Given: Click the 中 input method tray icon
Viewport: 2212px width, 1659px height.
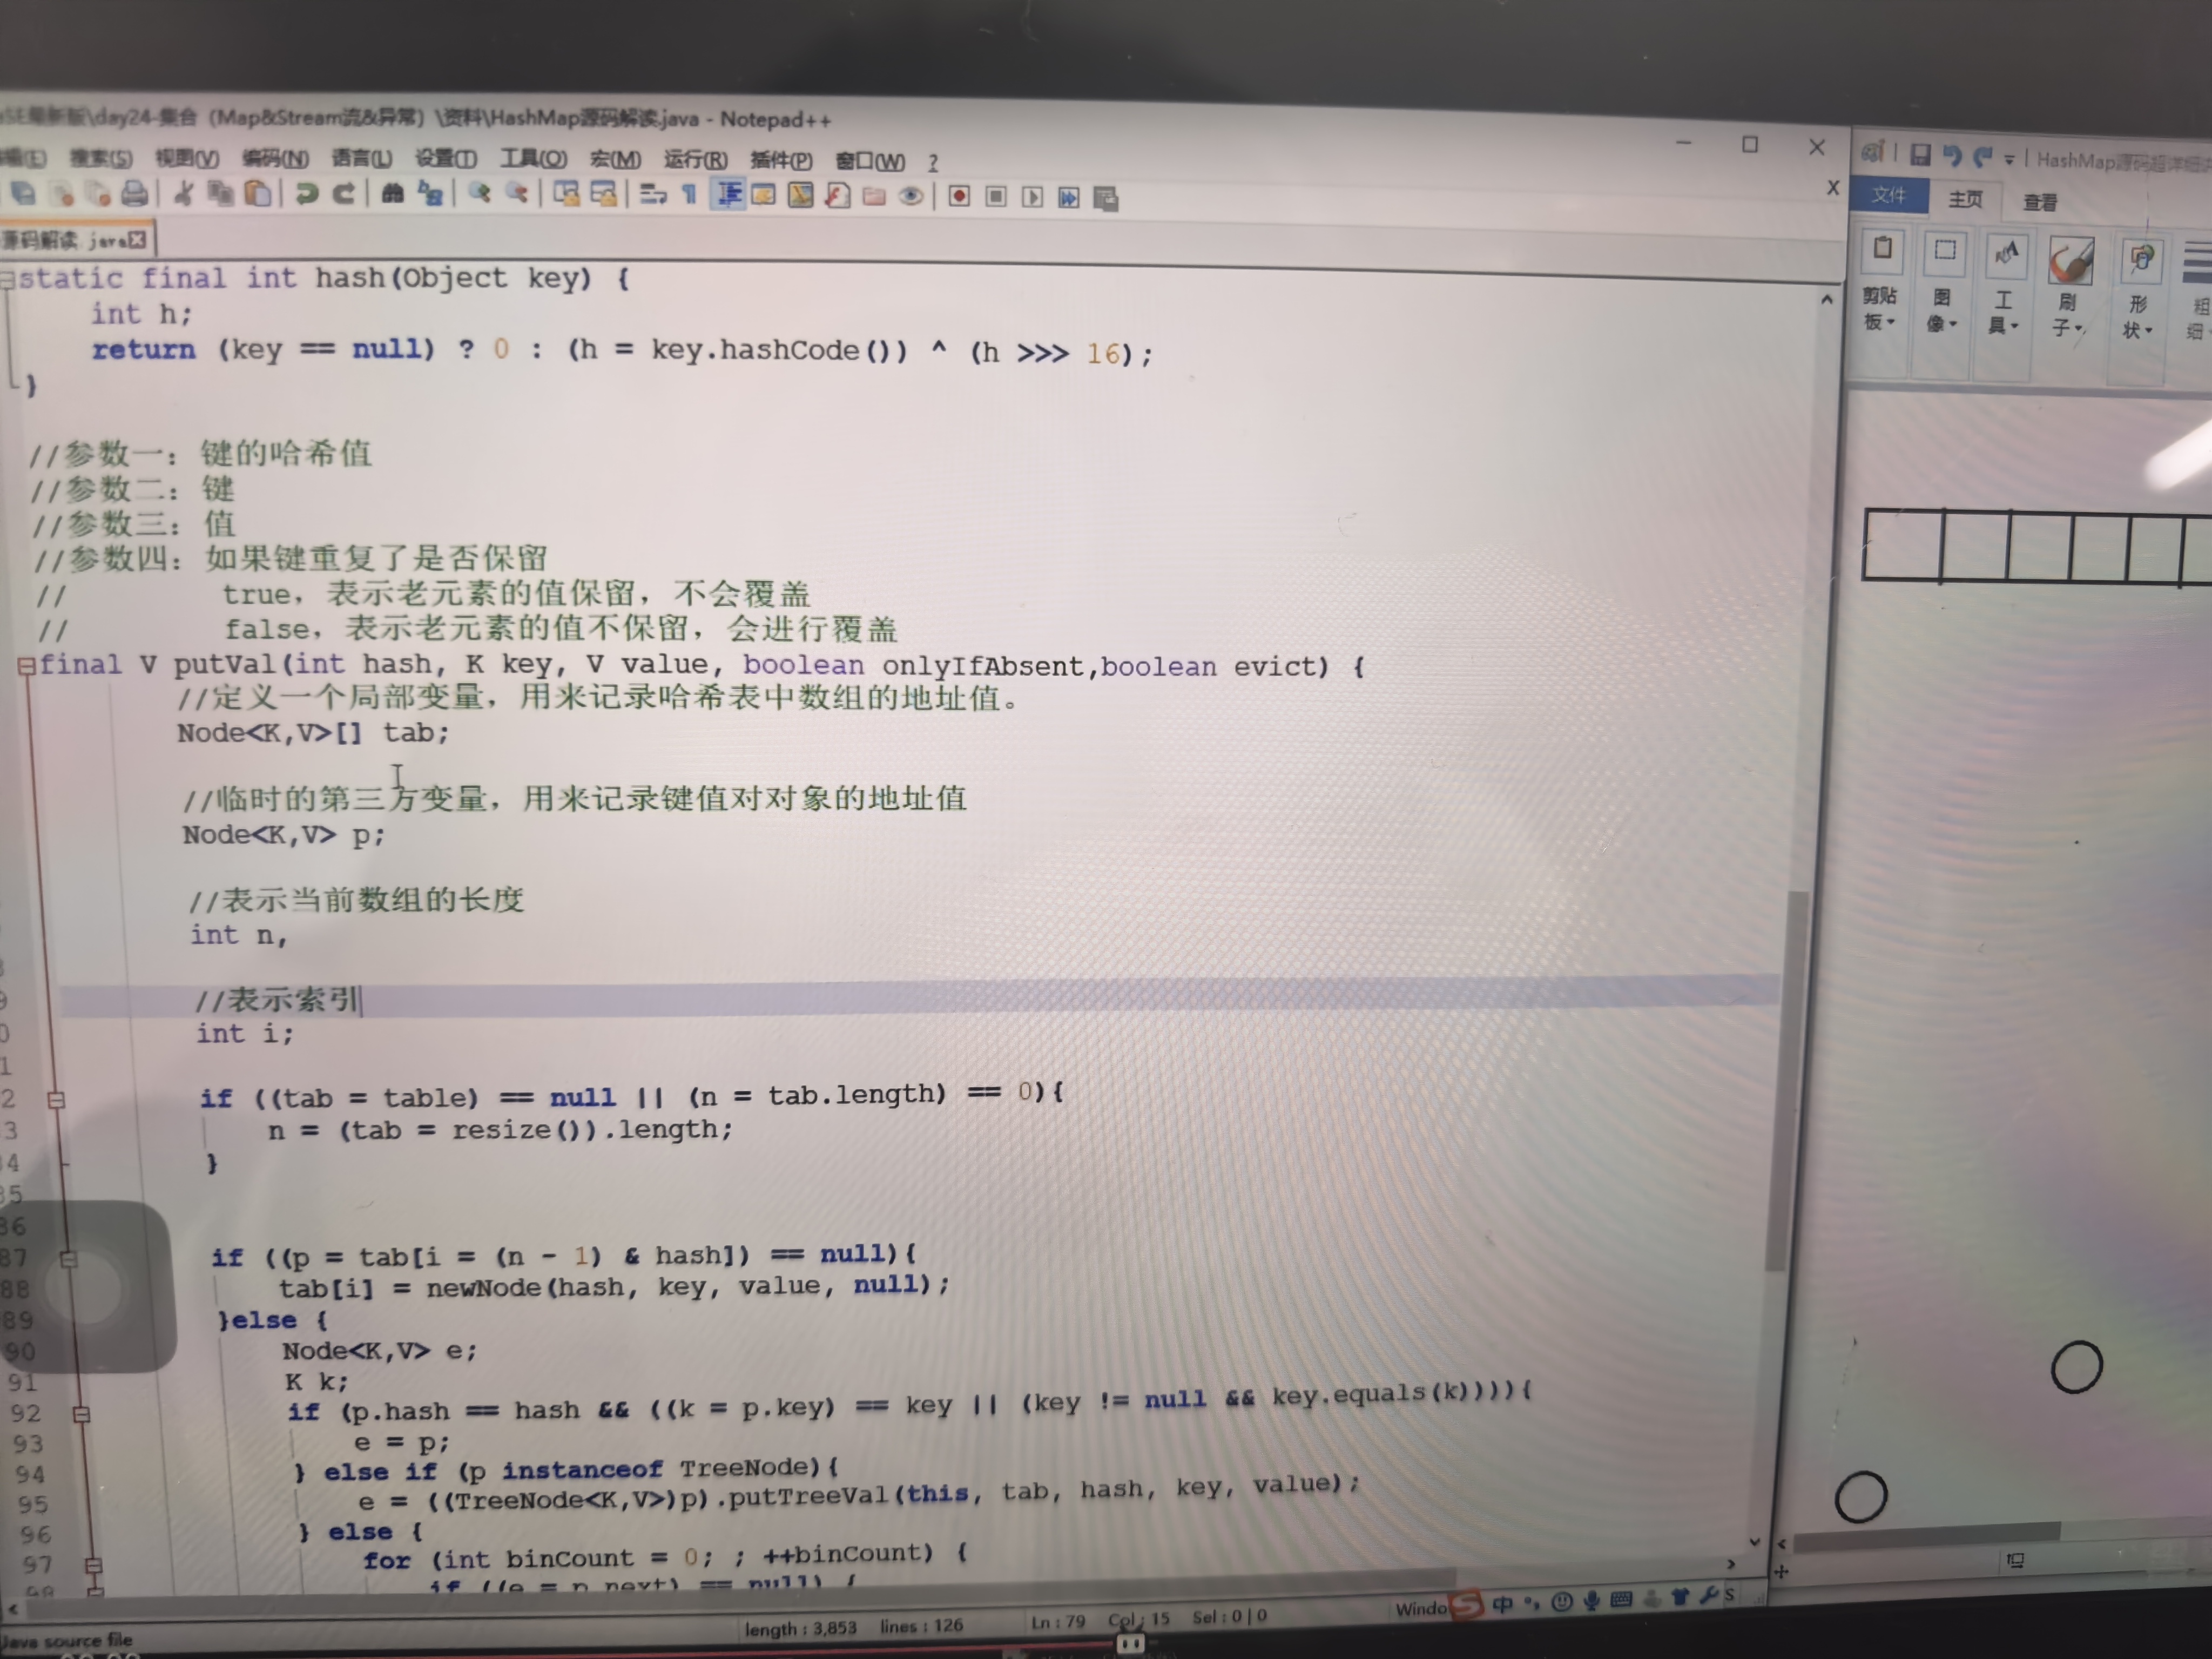Looking at the screenshot, I should (x=1502, y=1604).
